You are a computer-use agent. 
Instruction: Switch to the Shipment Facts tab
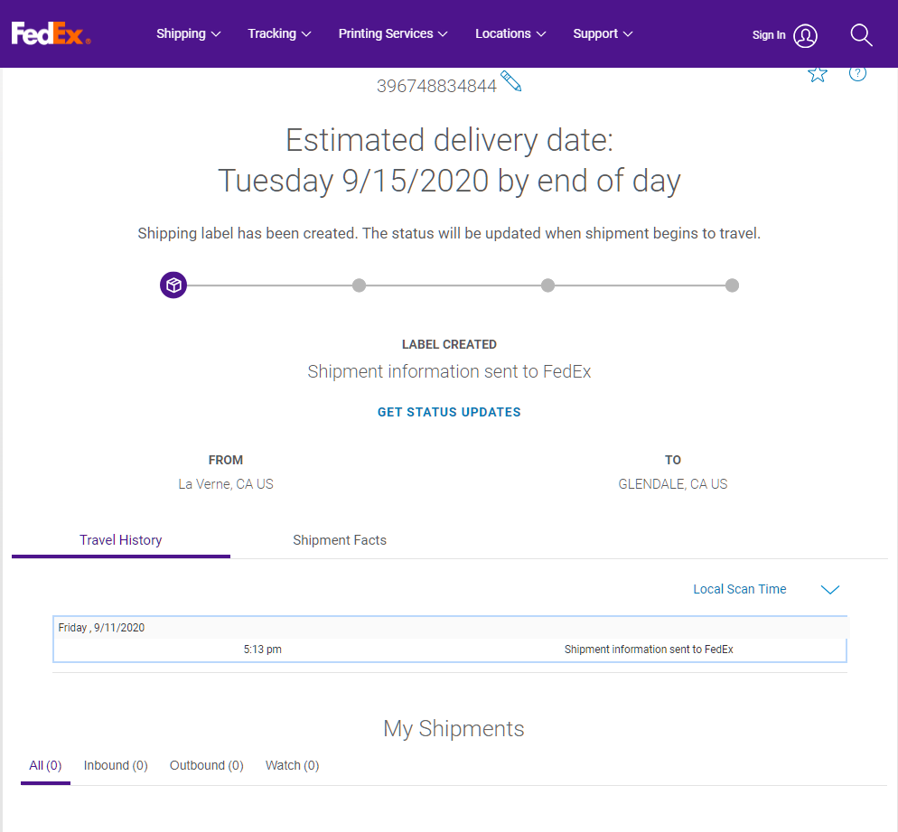[340, 540]
